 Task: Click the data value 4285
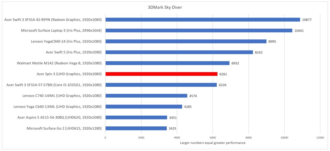pyautogui.click(x=188, y=107)
